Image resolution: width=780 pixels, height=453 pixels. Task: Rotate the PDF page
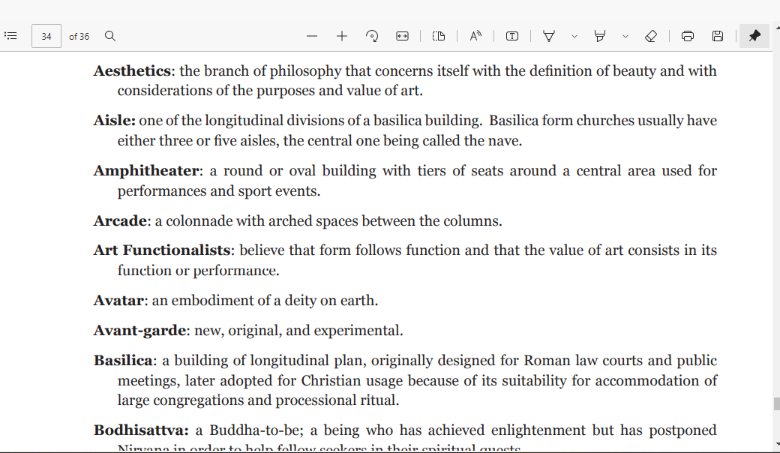(x=371, y=36)
